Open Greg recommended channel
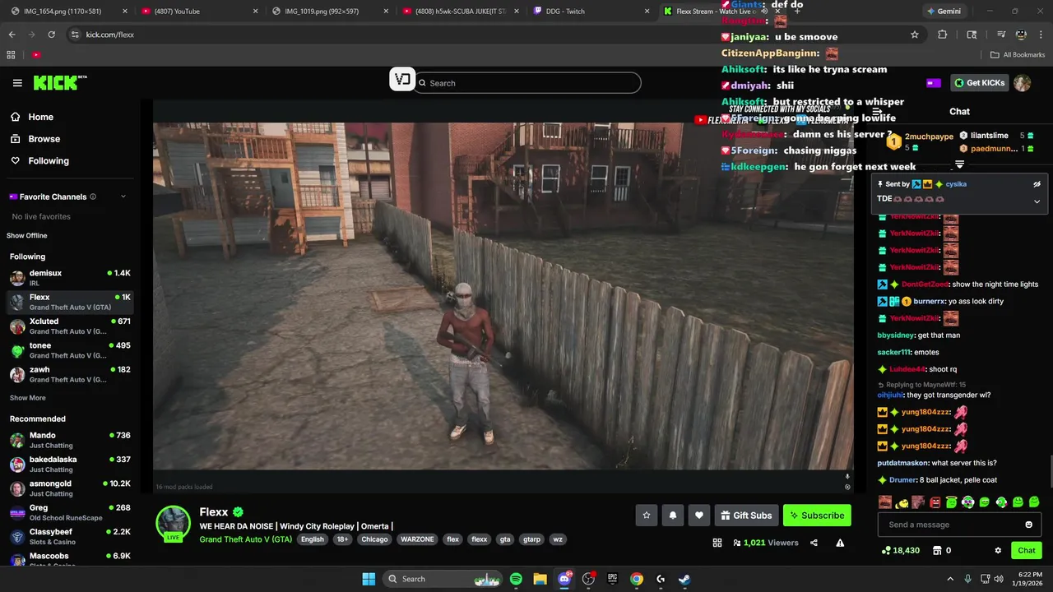Screen dimensions: 1053x592 tap(71, 512)
